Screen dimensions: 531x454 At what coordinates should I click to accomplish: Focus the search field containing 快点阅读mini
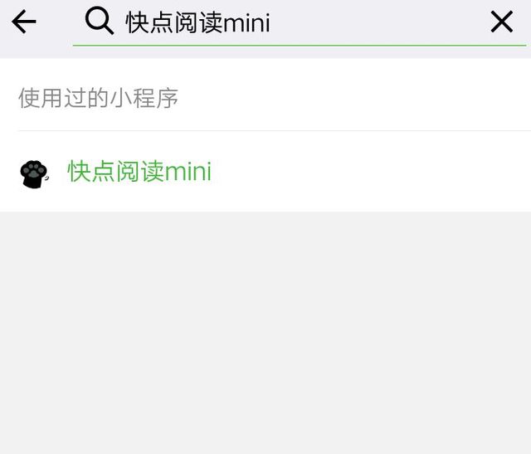(x=300, y=22)
